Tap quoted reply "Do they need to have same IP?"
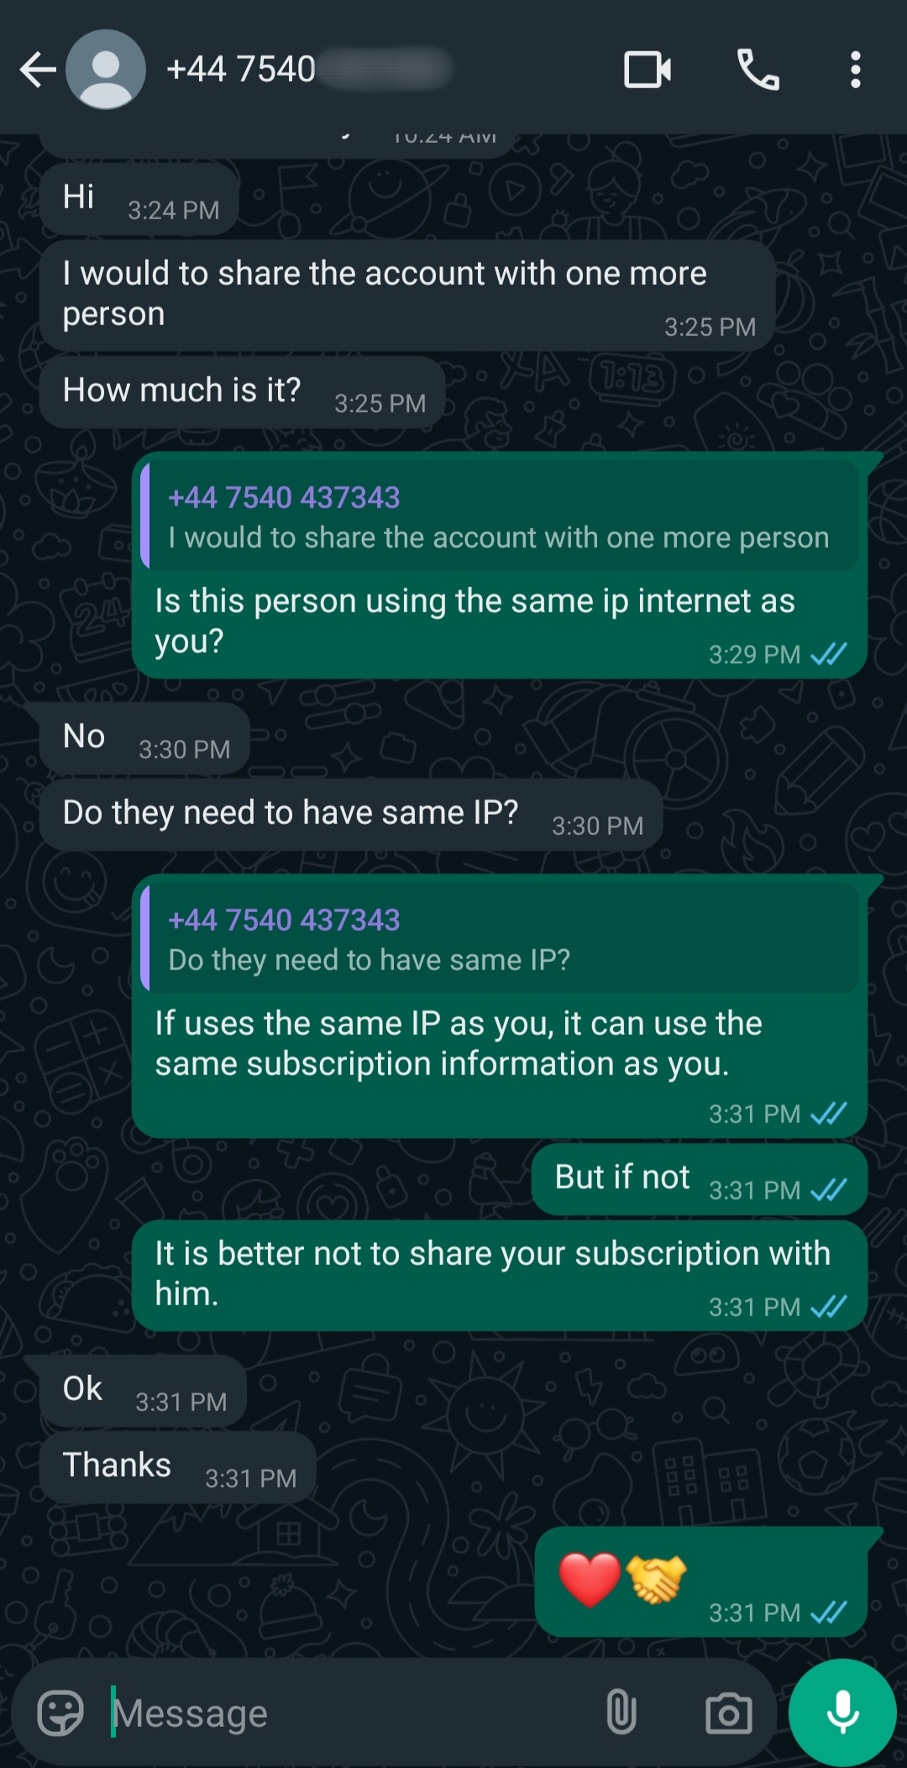Image resolution: width=907 pixels, height=1768 pixels. click(x=501, y=939)
